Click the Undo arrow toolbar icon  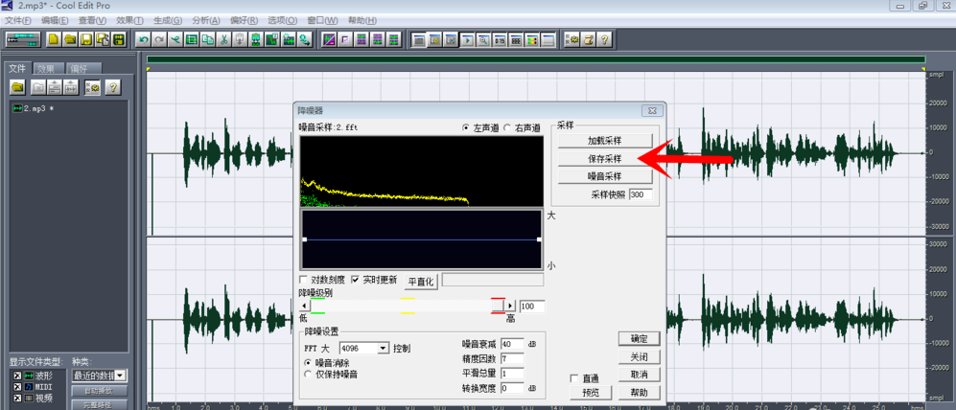click(143, 39)
